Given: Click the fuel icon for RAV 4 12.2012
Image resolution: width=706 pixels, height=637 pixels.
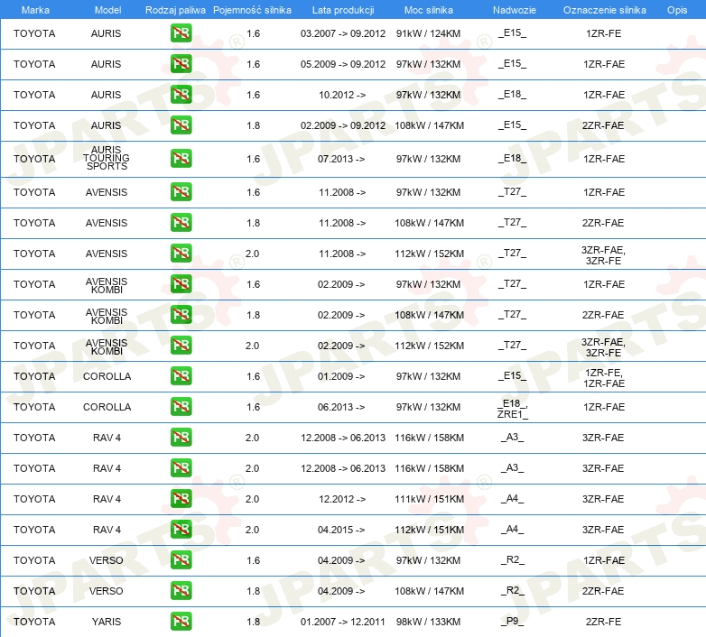Looking at the screenshot, I should coord(181,498).
